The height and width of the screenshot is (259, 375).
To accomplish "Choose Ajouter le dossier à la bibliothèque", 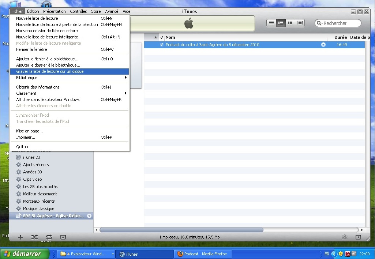I will click(70, 65).
